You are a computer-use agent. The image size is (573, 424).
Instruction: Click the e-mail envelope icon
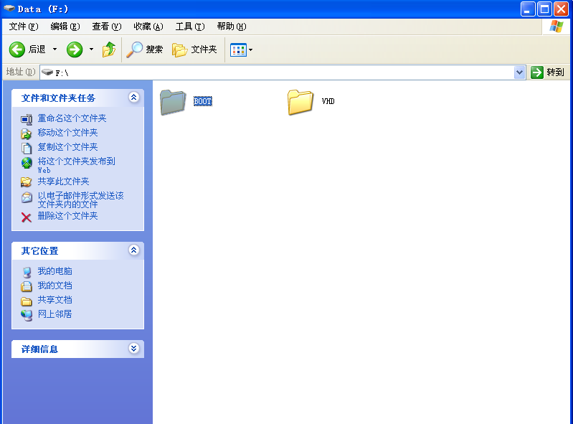click(x=27, y=197)
